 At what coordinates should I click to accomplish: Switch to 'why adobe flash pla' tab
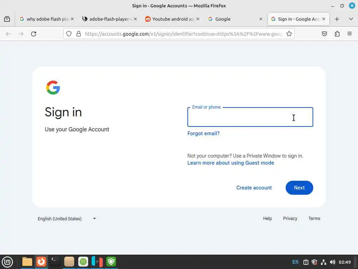tap(47, 19)
